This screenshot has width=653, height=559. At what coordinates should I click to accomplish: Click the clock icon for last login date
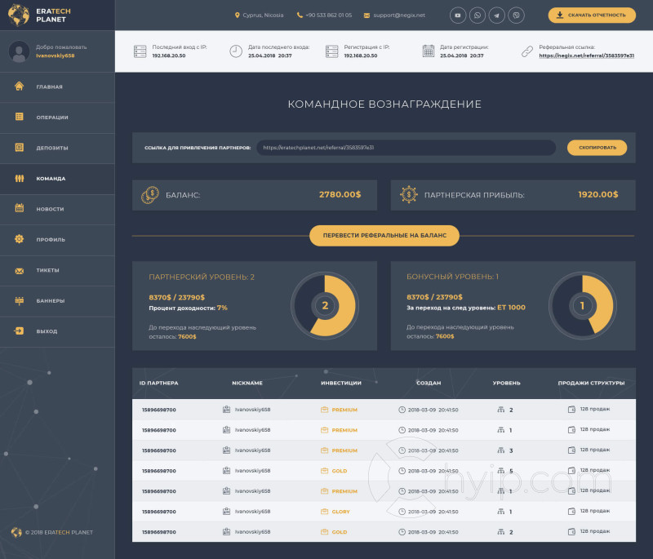236,51
